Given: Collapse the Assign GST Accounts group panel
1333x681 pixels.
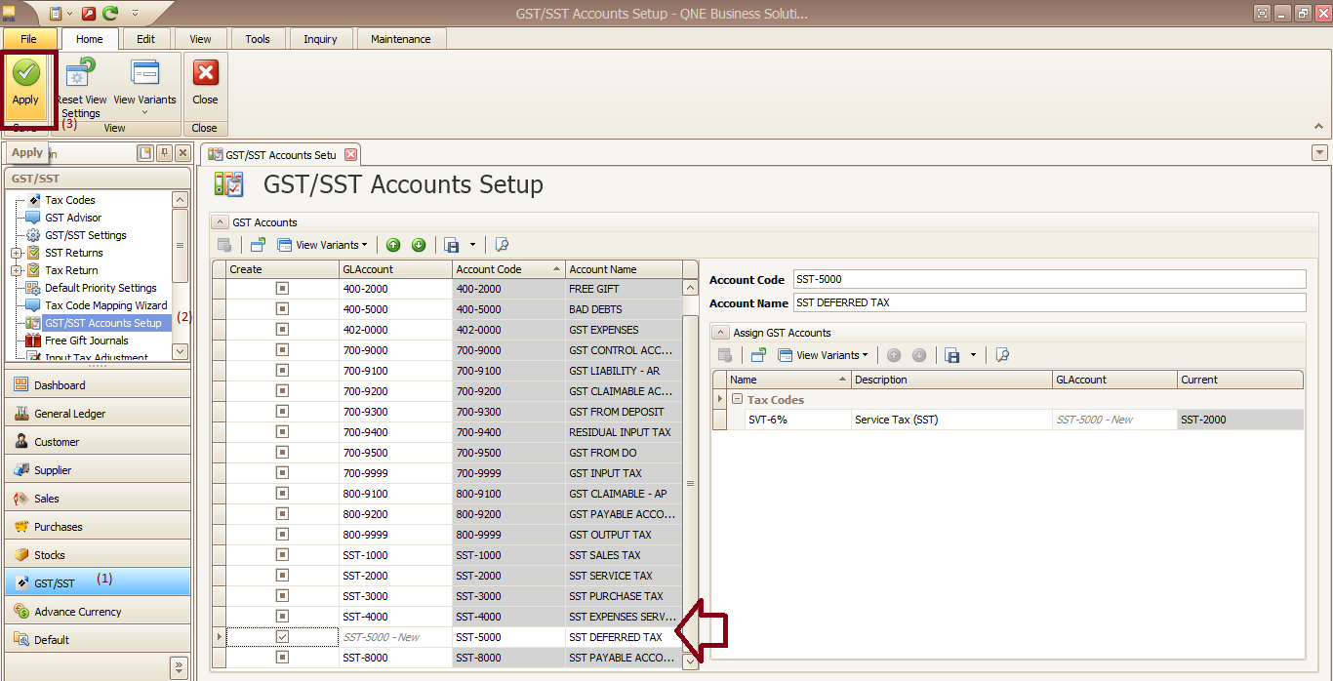Looking at the screenshot, I should tap(720, 333).
